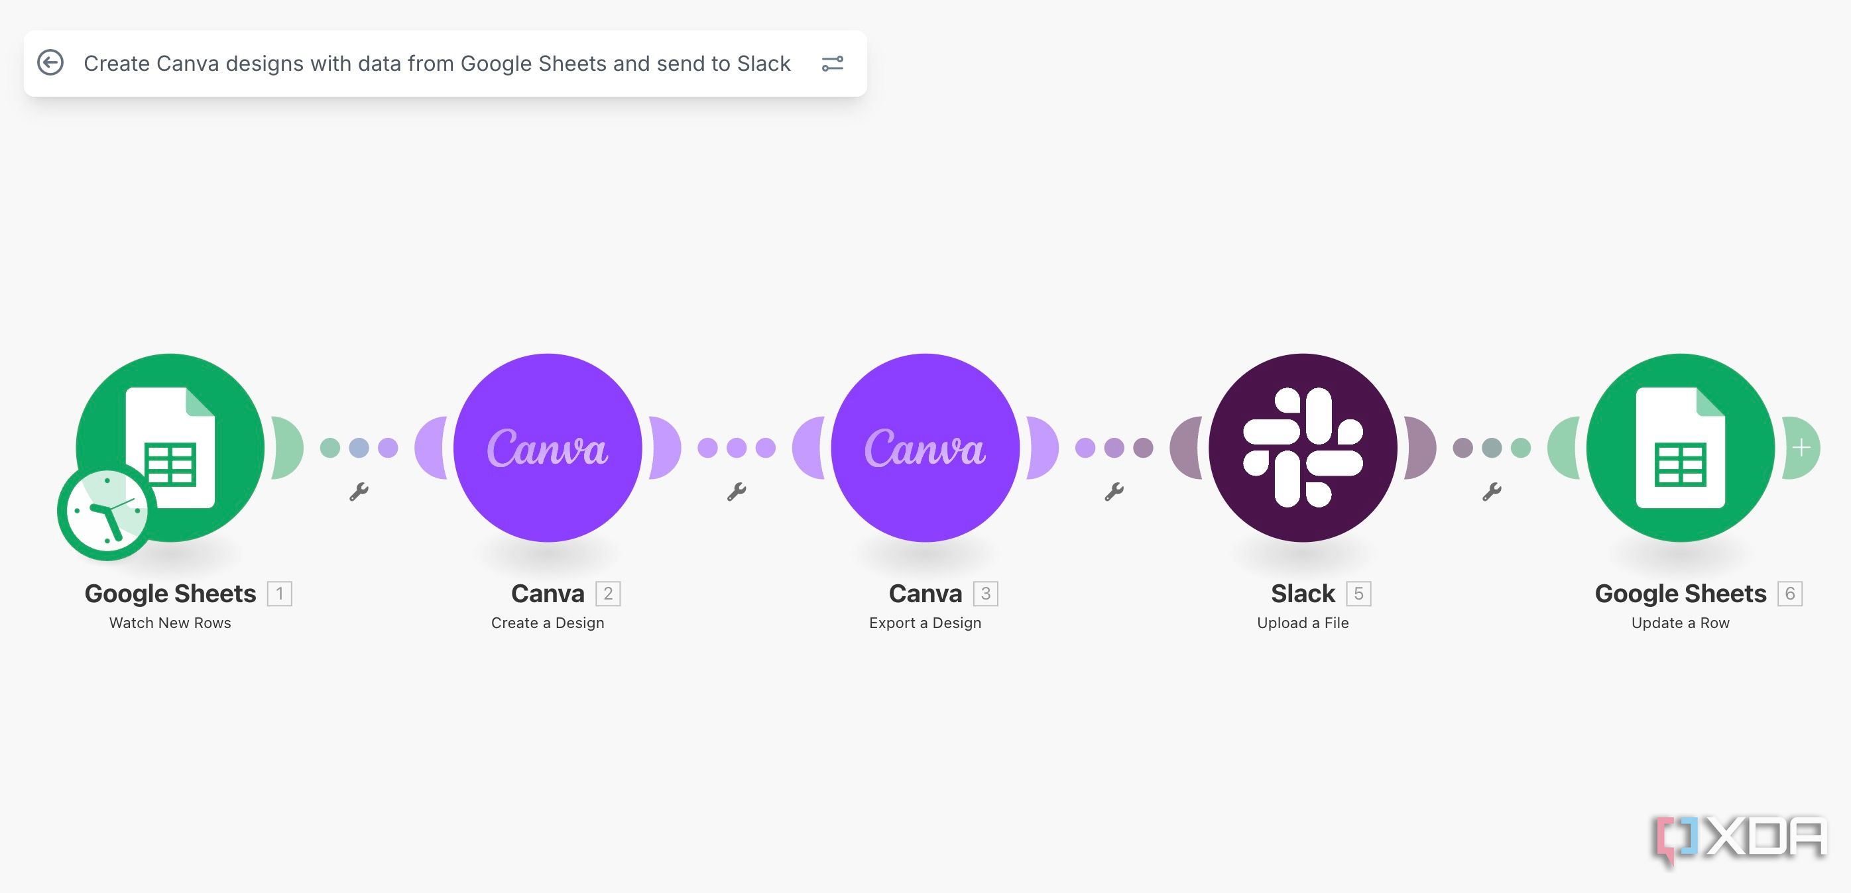Add another module with the plus button
The width and height of the screenshot is (1851, 893).
(1801, 448)
